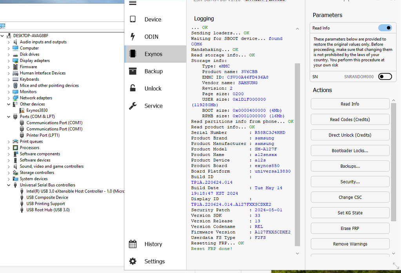Click the Disk drives category icon
This screenshot has height=273, width=401.
tap(15, 54)
